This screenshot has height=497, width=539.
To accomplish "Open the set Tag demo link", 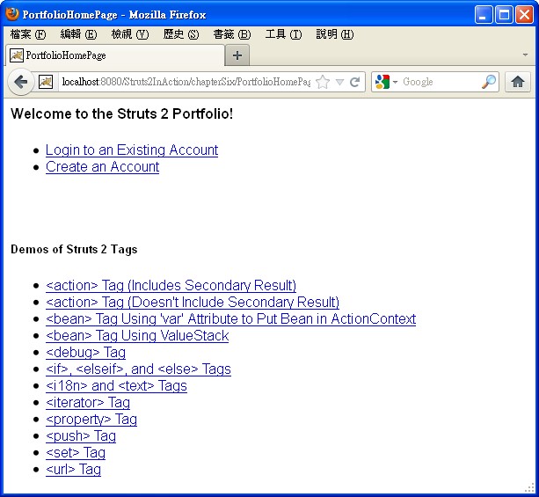I will click(76, 453).
